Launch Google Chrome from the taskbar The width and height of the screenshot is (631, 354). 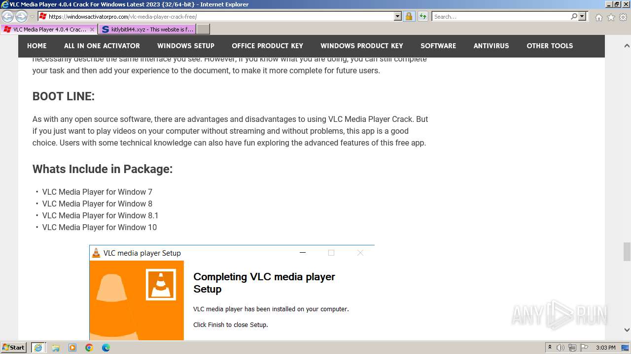89,348
